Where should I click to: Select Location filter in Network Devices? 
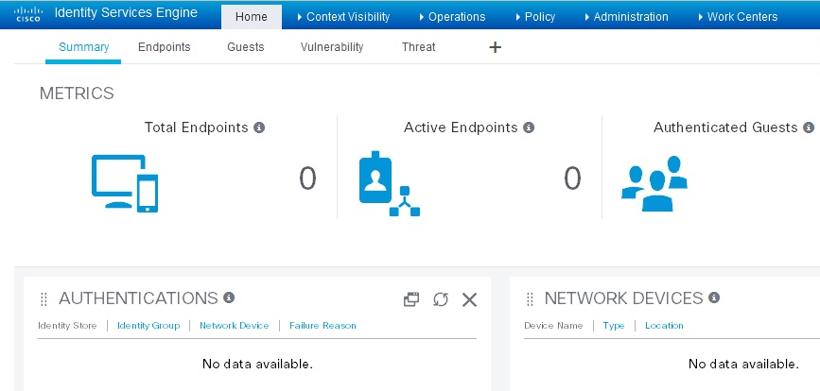click(664, 326)
